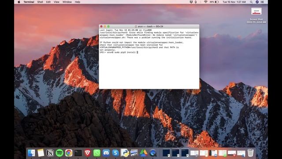282x159 pixels.
Task: Close the Terminal window with red button
Action: [x=101, y=26]
